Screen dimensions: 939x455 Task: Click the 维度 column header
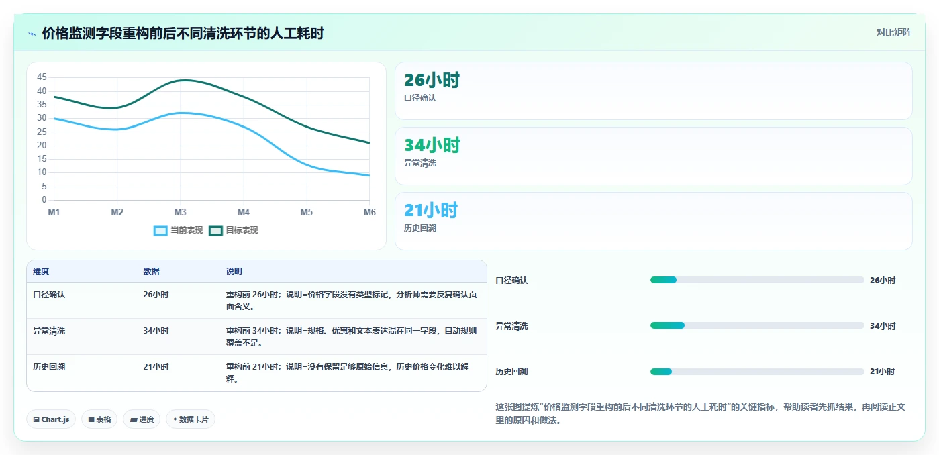[41, 272]
